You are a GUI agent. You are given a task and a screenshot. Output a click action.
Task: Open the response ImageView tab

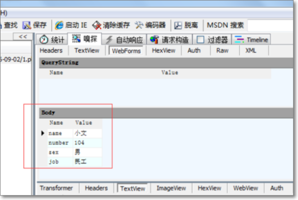pyautogui.click(x=171, y=188)
